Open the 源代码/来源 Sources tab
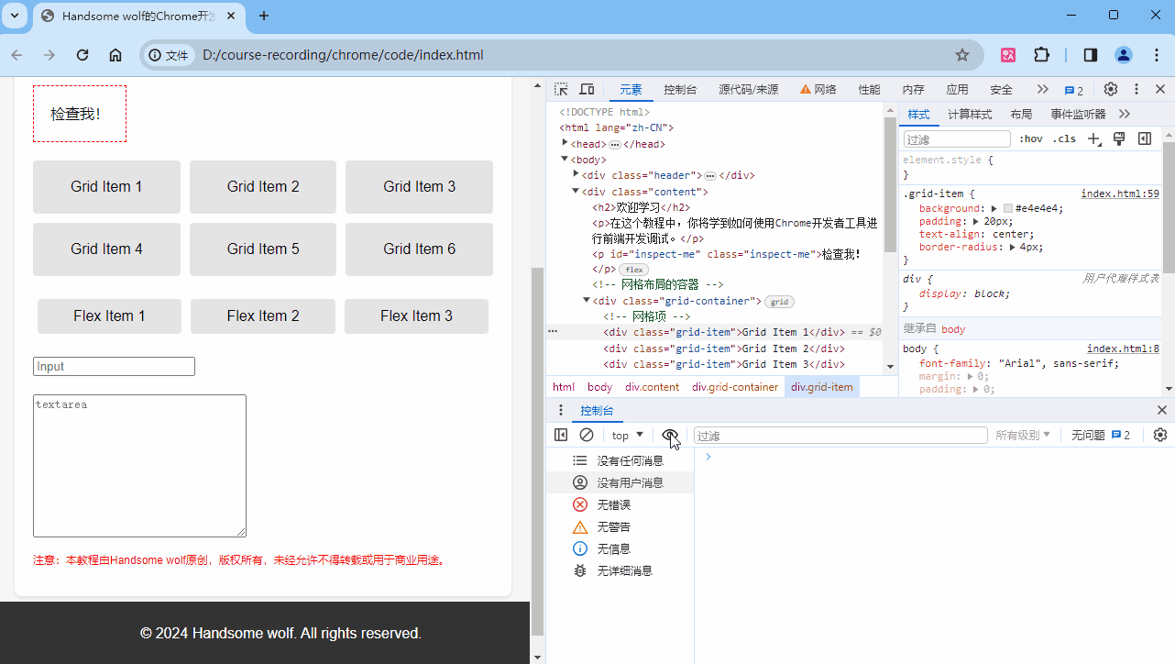 (749, 90)
